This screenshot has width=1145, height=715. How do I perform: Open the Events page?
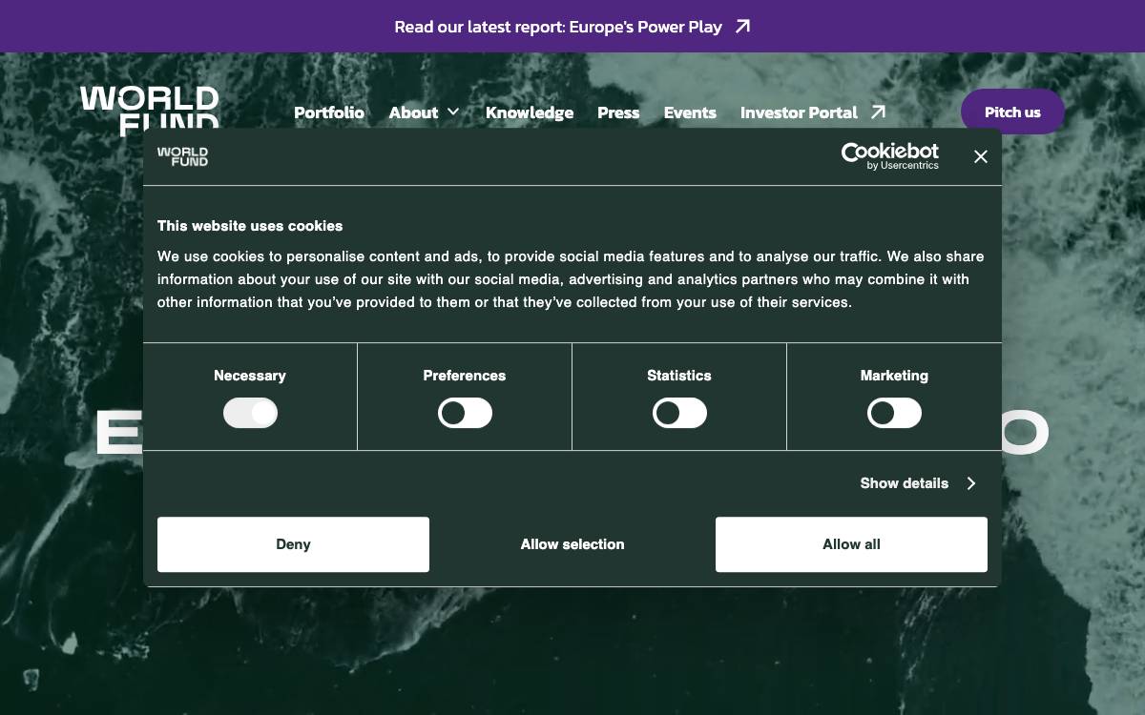point(690,112)
